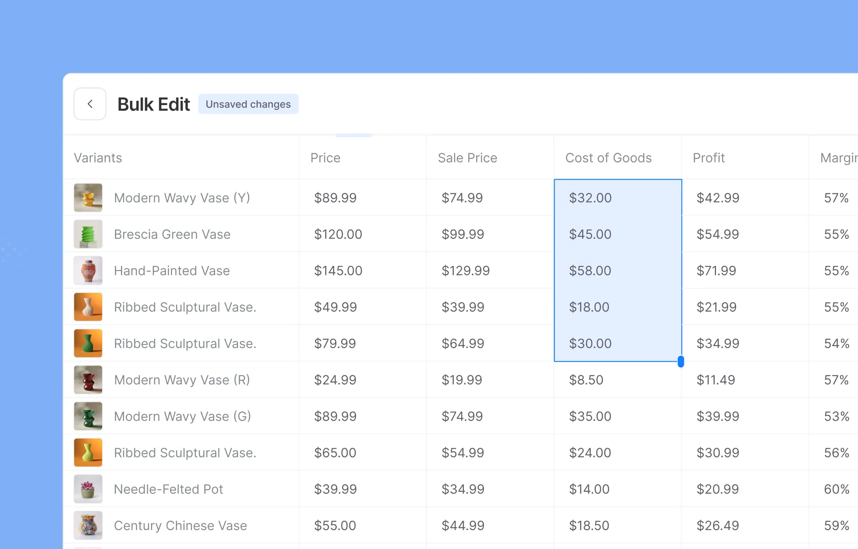Open thumbnail of the $79.99 Ribbed Sculptural Vase
The image size is (858, 549).
[x=88, y=344]
